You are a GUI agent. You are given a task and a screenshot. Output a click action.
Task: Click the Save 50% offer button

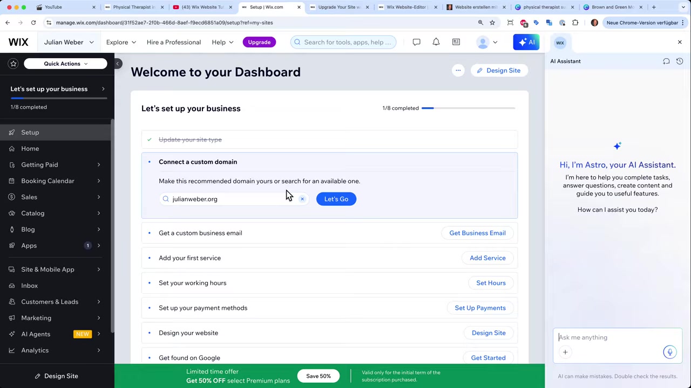click(x=319, y=376)
